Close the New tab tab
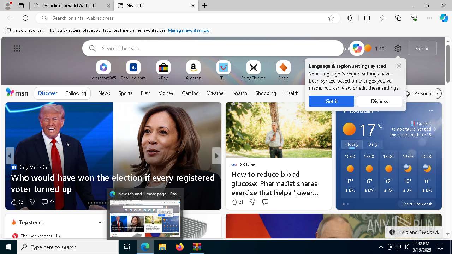The width and height of the screenshot is (452, 254). click(193, 6)
